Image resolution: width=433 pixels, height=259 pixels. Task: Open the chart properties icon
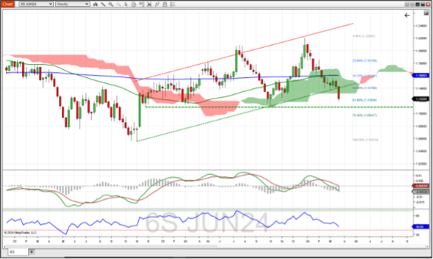165,4
